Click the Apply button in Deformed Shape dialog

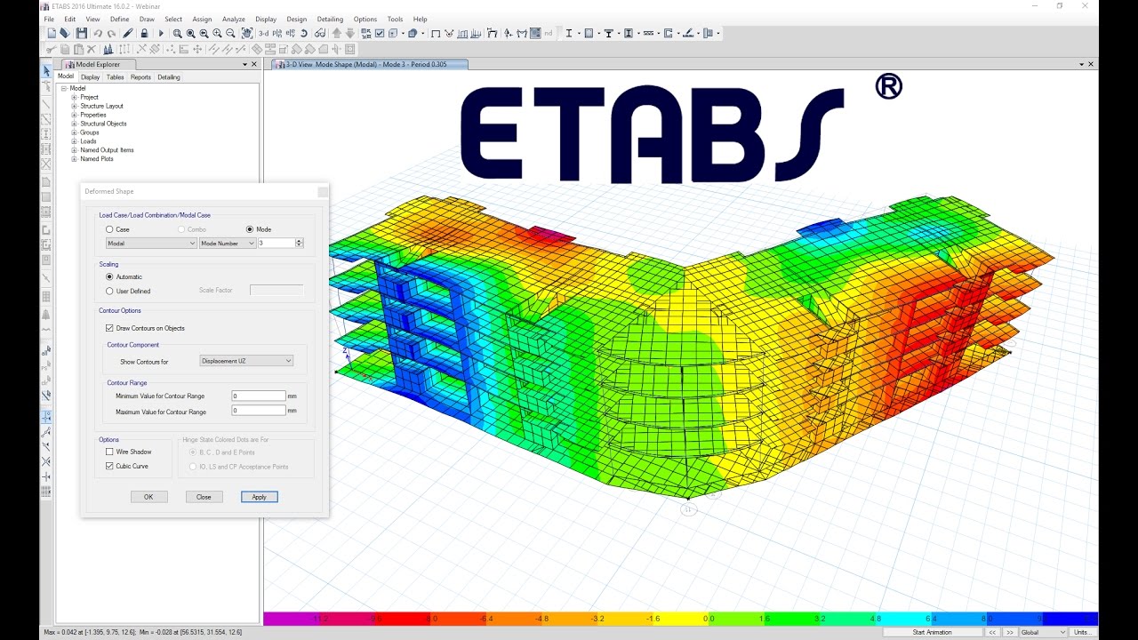pos(259,497)
